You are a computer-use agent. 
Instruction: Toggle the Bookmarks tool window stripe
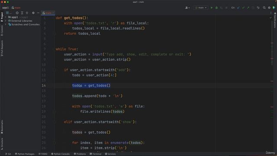click(2, 127)
